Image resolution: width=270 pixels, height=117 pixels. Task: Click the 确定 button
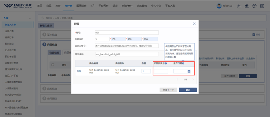[188, 90]
